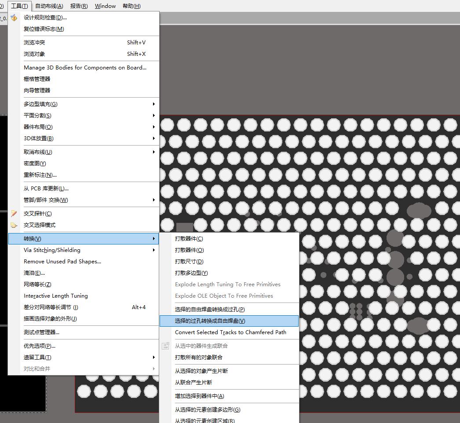Click the cross select mode icon

point(14,225)
